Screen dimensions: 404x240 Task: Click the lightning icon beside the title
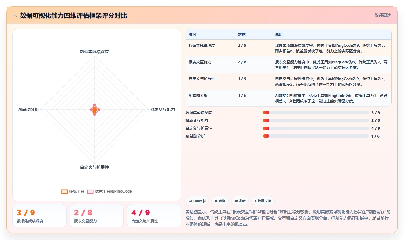(x=15, y=16)
